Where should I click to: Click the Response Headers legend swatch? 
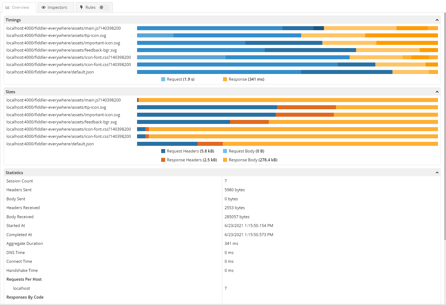[163, 160]
